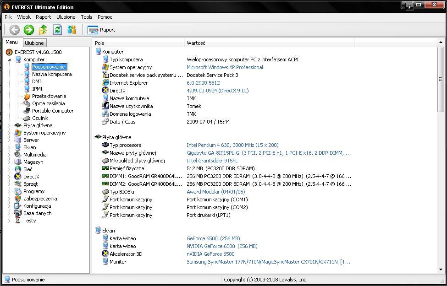Select the Port drukarki (LPT1) value
Screen dimensions: 447x286
(x=209, y=215)
